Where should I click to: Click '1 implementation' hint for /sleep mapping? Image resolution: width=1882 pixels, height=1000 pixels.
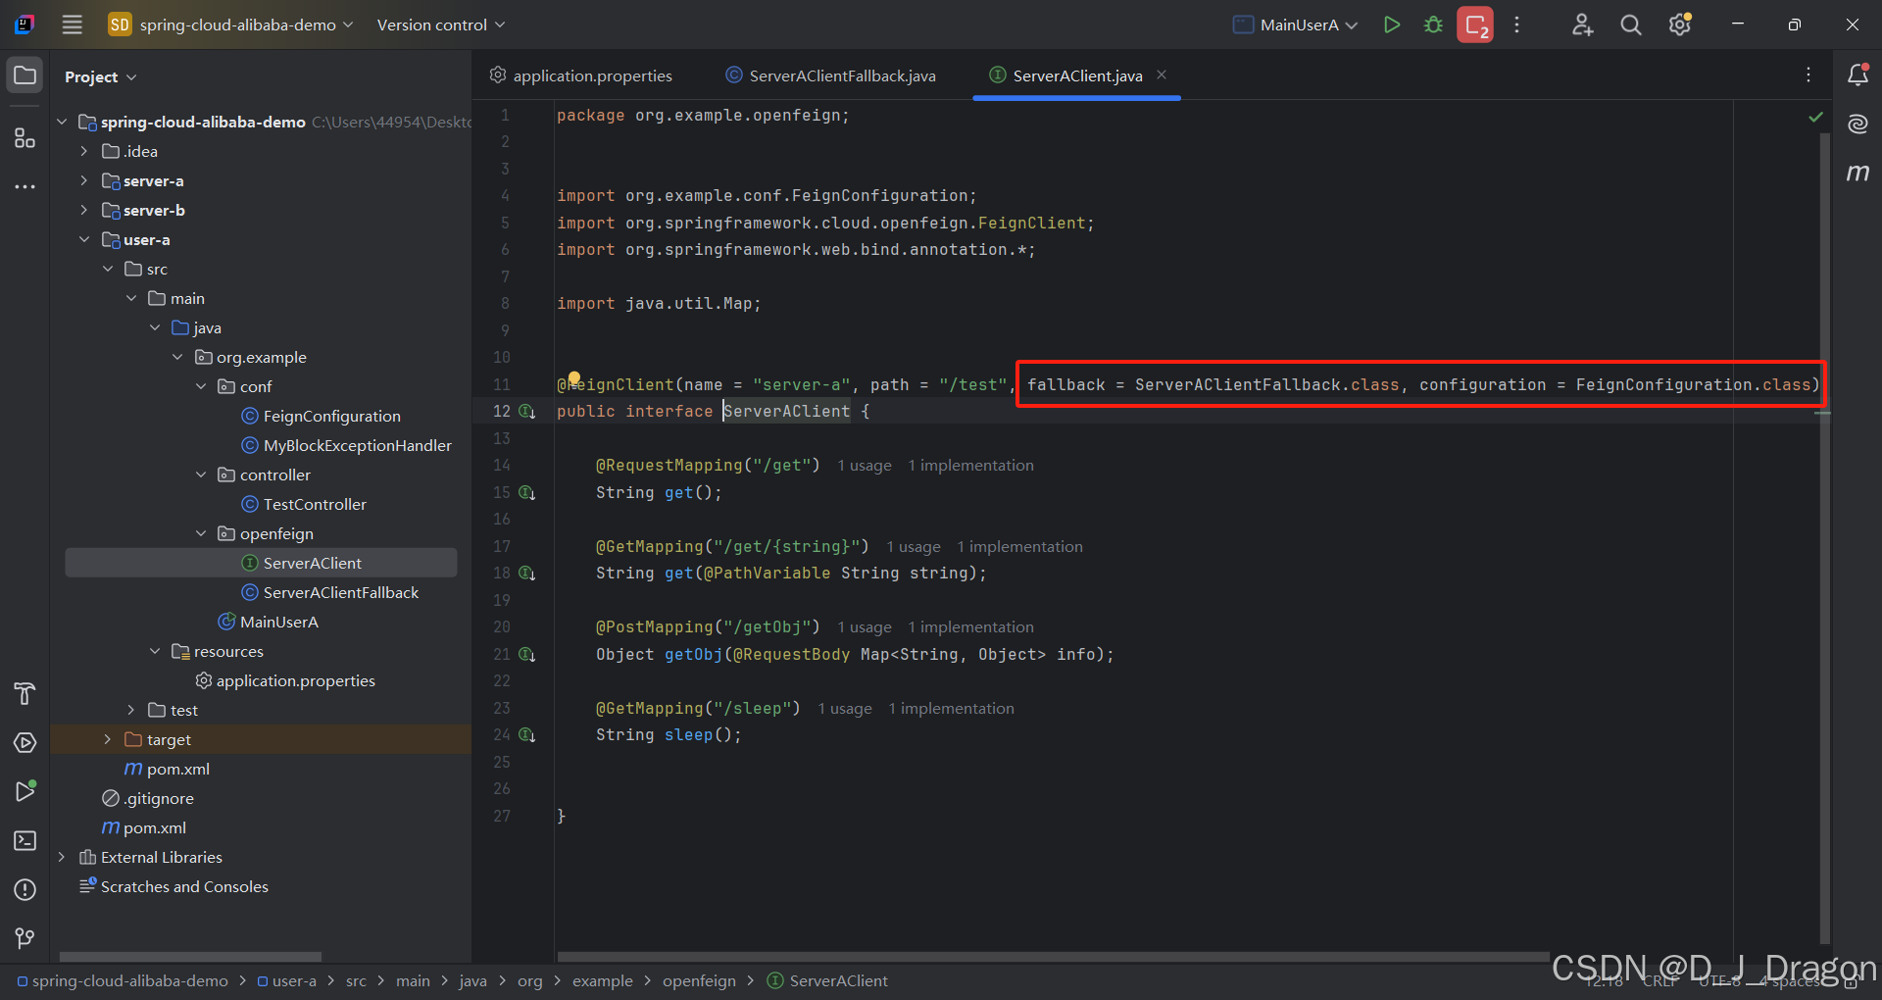tap(951, 709)
